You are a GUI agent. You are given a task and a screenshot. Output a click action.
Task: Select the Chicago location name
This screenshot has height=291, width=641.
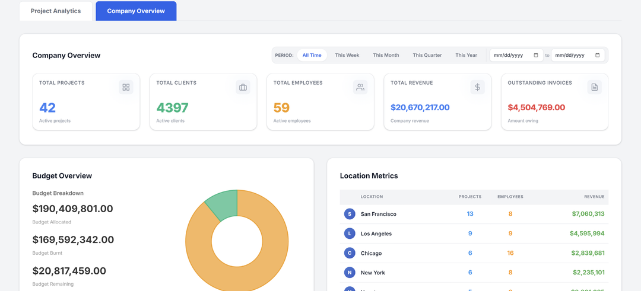[x=371, y=253]
